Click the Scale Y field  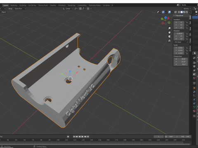click(x=179, y=51)
